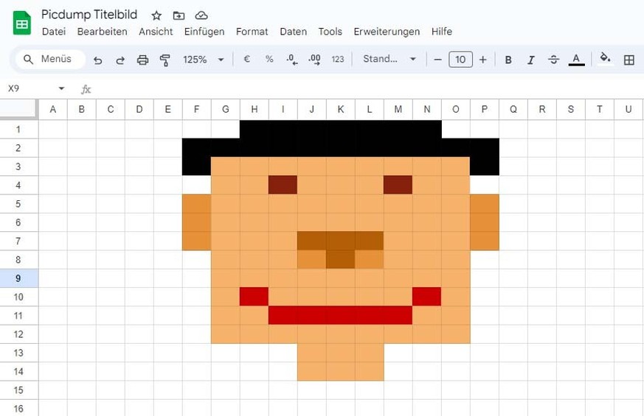Image resolution: width=644 pixels, height=416 pixels.
Task: Search the Menüs box
Action: point(50,59)
